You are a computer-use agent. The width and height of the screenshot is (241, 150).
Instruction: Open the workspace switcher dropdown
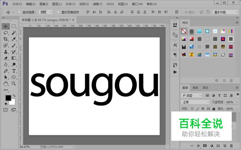[225, 12]
